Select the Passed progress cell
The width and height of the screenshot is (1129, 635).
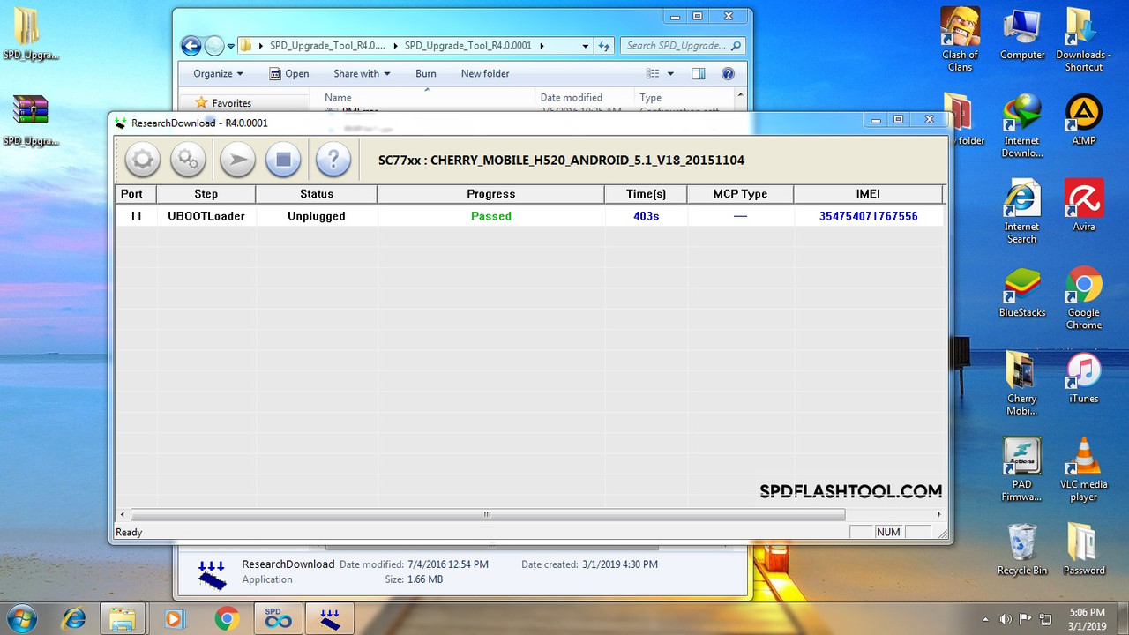[x=491, y=216]
